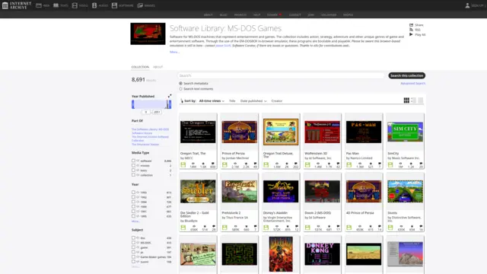This screenshot has height=274, width=487.
Task: Select the Search text contents radio button
Action: point(180,89)
